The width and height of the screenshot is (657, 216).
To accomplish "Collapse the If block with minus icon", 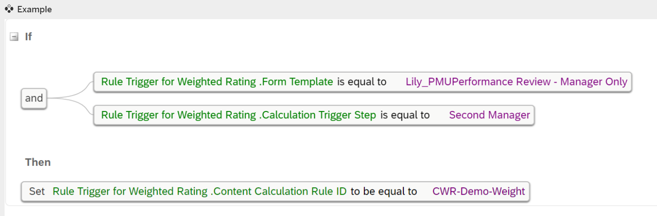I will [x=14, y=37].
